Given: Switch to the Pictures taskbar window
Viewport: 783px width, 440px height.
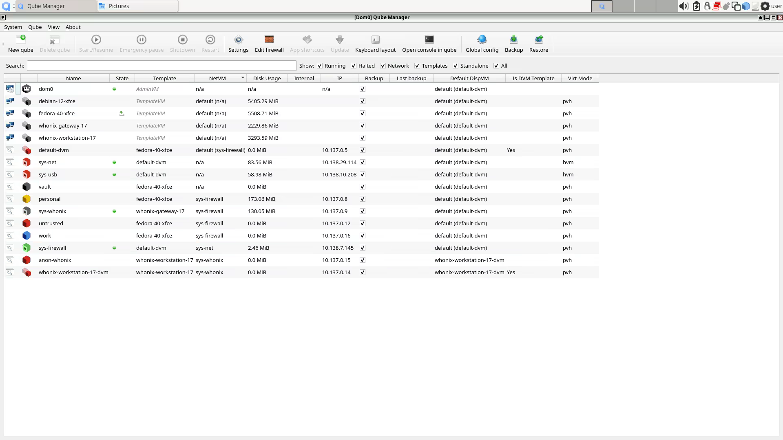Looking at the screenshot, I should (138, 6).
